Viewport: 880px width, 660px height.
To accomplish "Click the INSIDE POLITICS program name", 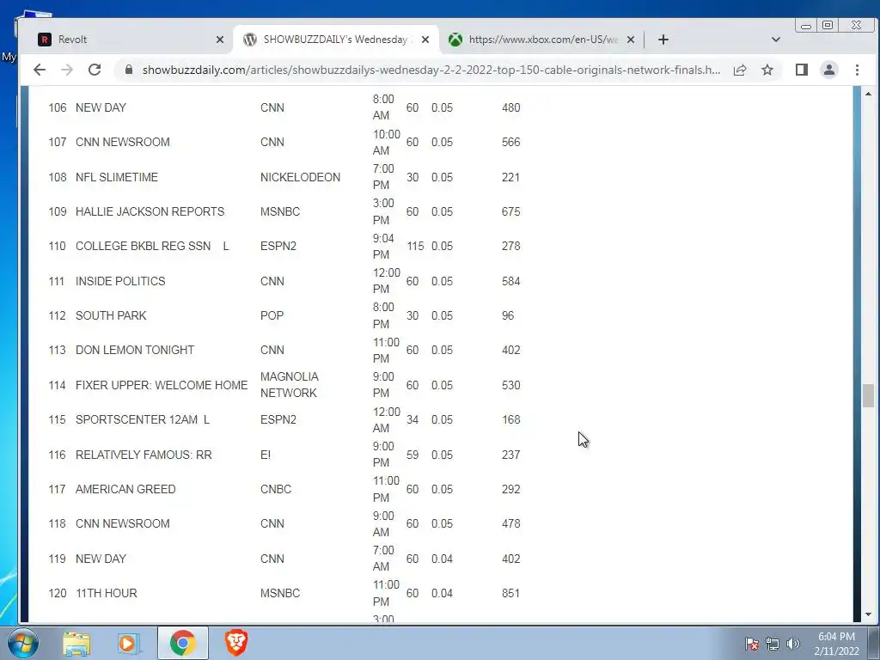I will point(120,281).
